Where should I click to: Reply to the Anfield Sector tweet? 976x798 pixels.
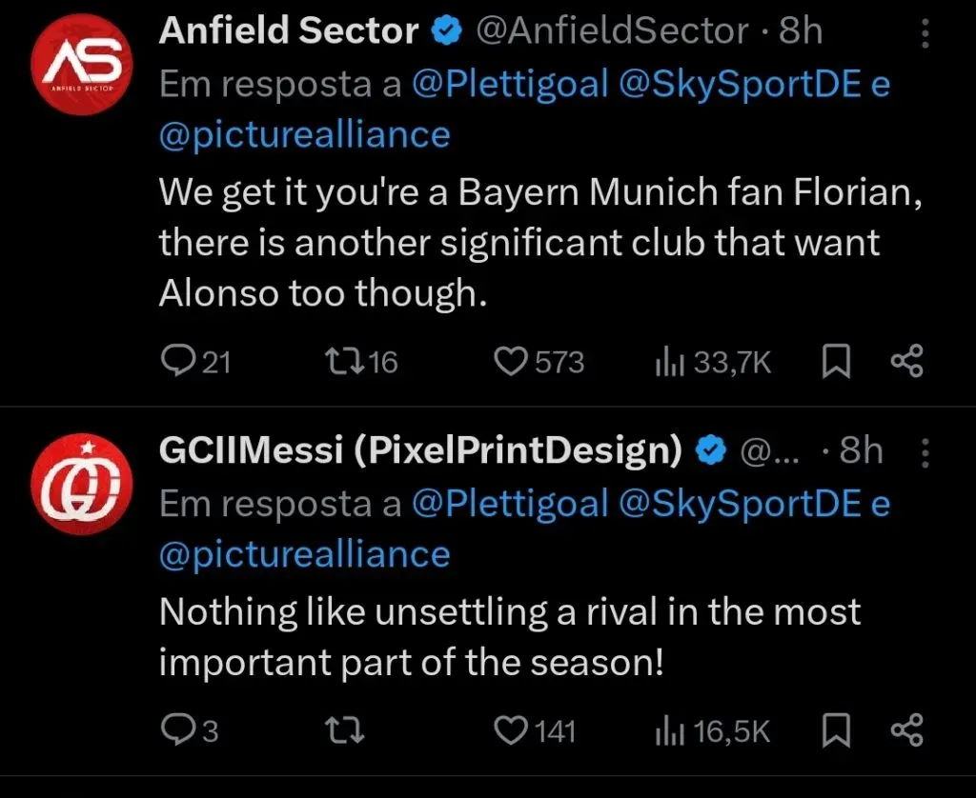tap(178, 362)
